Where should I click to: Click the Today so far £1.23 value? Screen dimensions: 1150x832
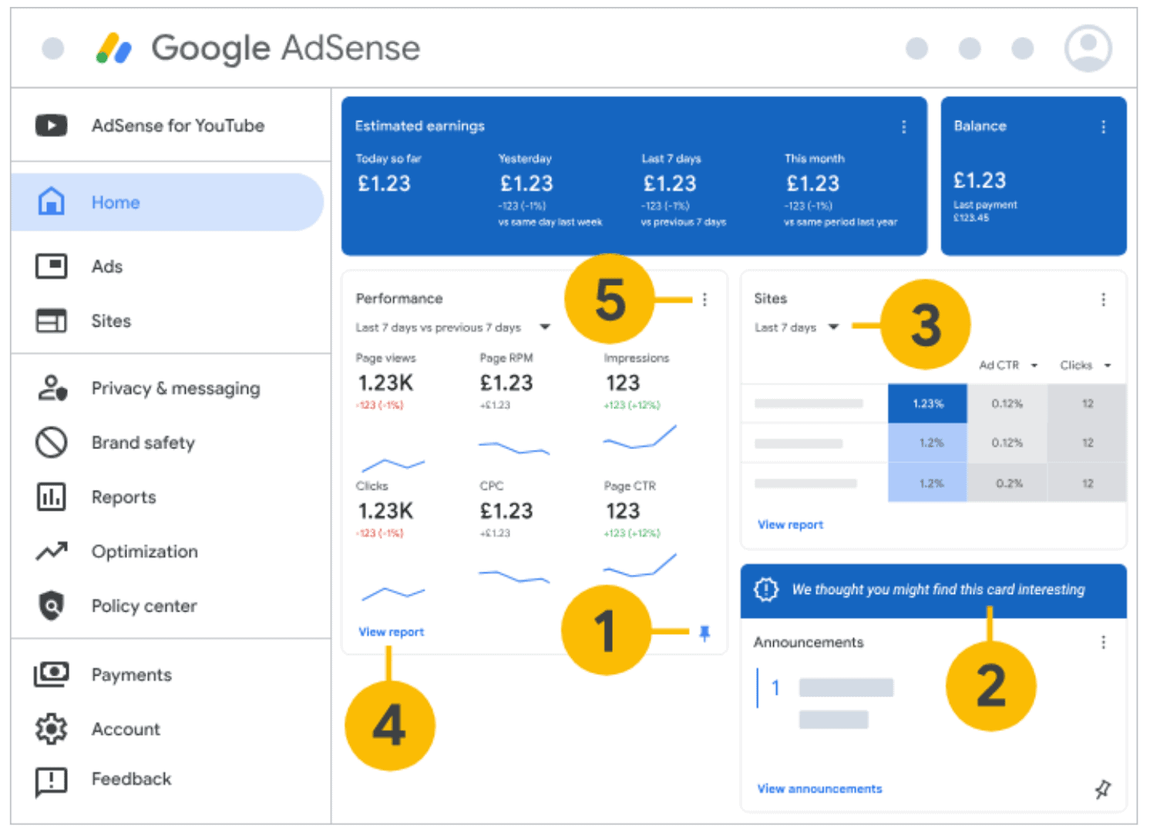click(x=385, y=183)
